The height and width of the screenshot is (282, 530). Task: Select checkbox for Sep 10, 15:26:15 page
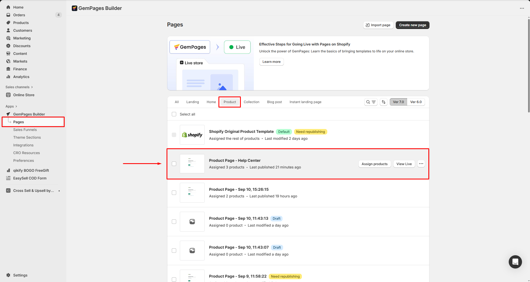pyautogui.click(x=174, y=193)
